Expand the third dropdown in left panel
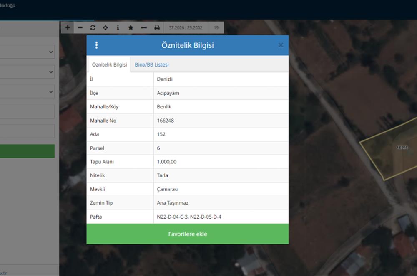417x276 pixels. point(27,92)
